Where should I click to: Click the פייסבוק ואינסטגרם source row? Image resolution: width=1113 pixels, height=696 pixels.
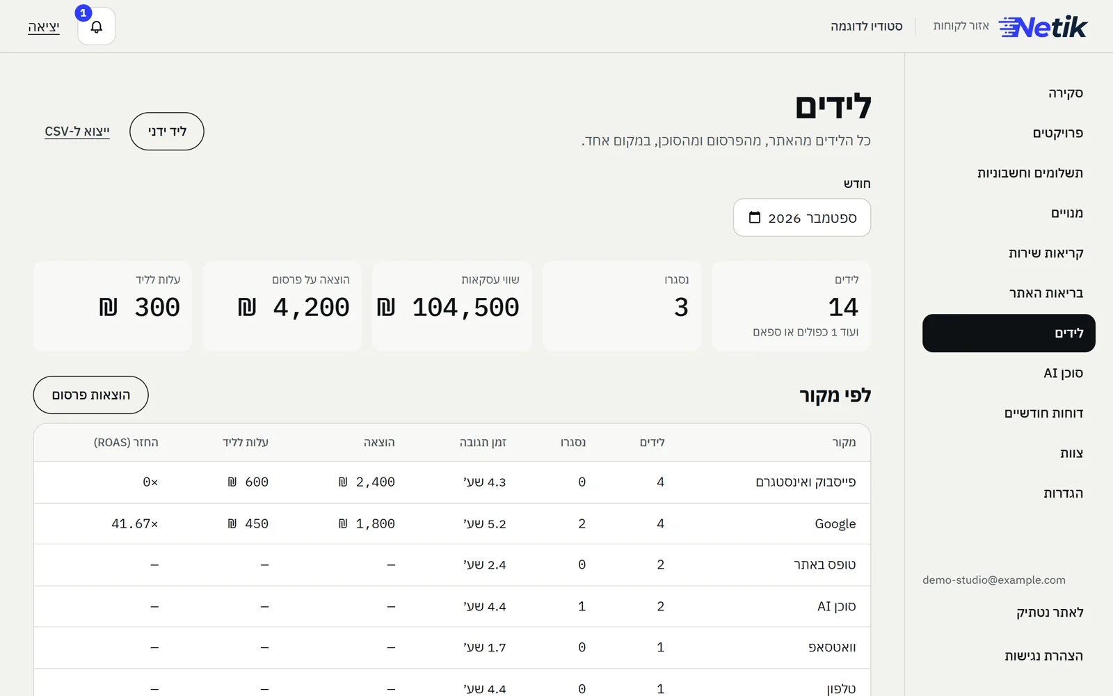(x=452, y=482)
